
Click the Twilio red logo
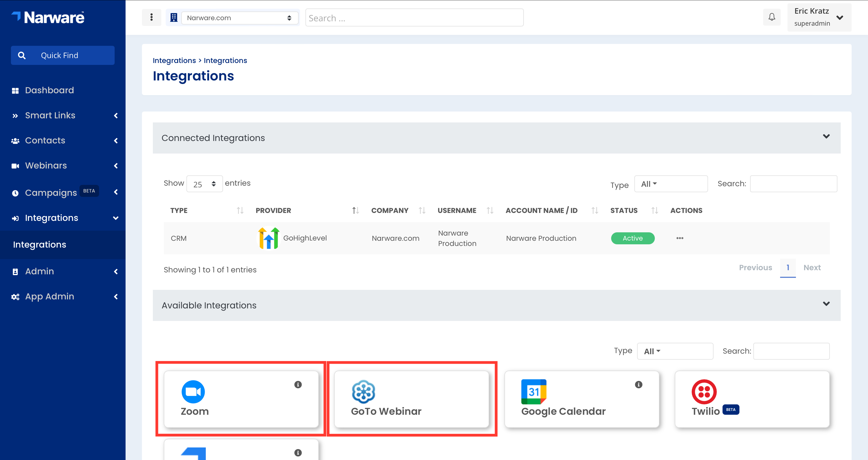point(704,392)
